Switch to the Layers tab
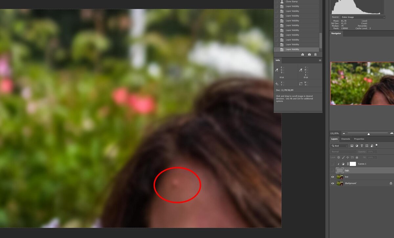394x238 pixels. pyautogui.click(x=334, y=139)
